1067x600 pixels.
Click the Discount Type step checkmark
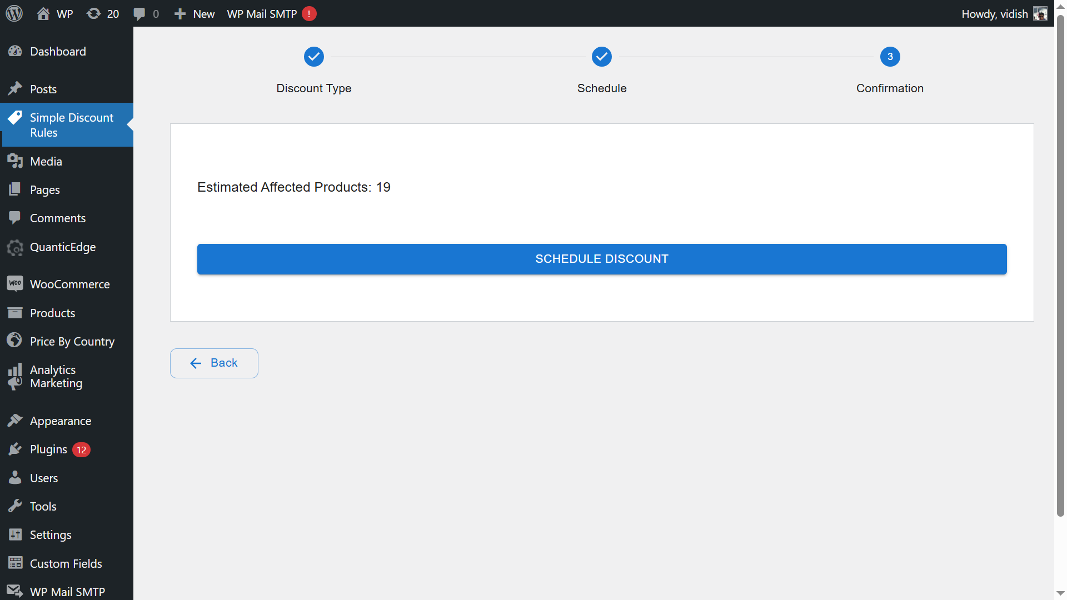(x=314, y=57)
